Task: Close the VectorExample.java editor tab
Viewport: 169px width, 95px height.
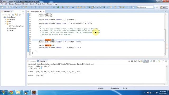Action: [x=44, y=11]
